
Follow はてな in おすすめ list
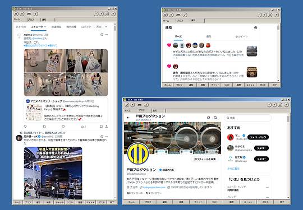[261, 159]
